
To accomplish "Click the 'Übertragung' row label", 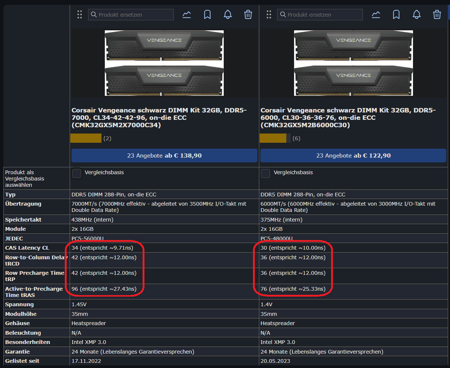I will [23, 204].
